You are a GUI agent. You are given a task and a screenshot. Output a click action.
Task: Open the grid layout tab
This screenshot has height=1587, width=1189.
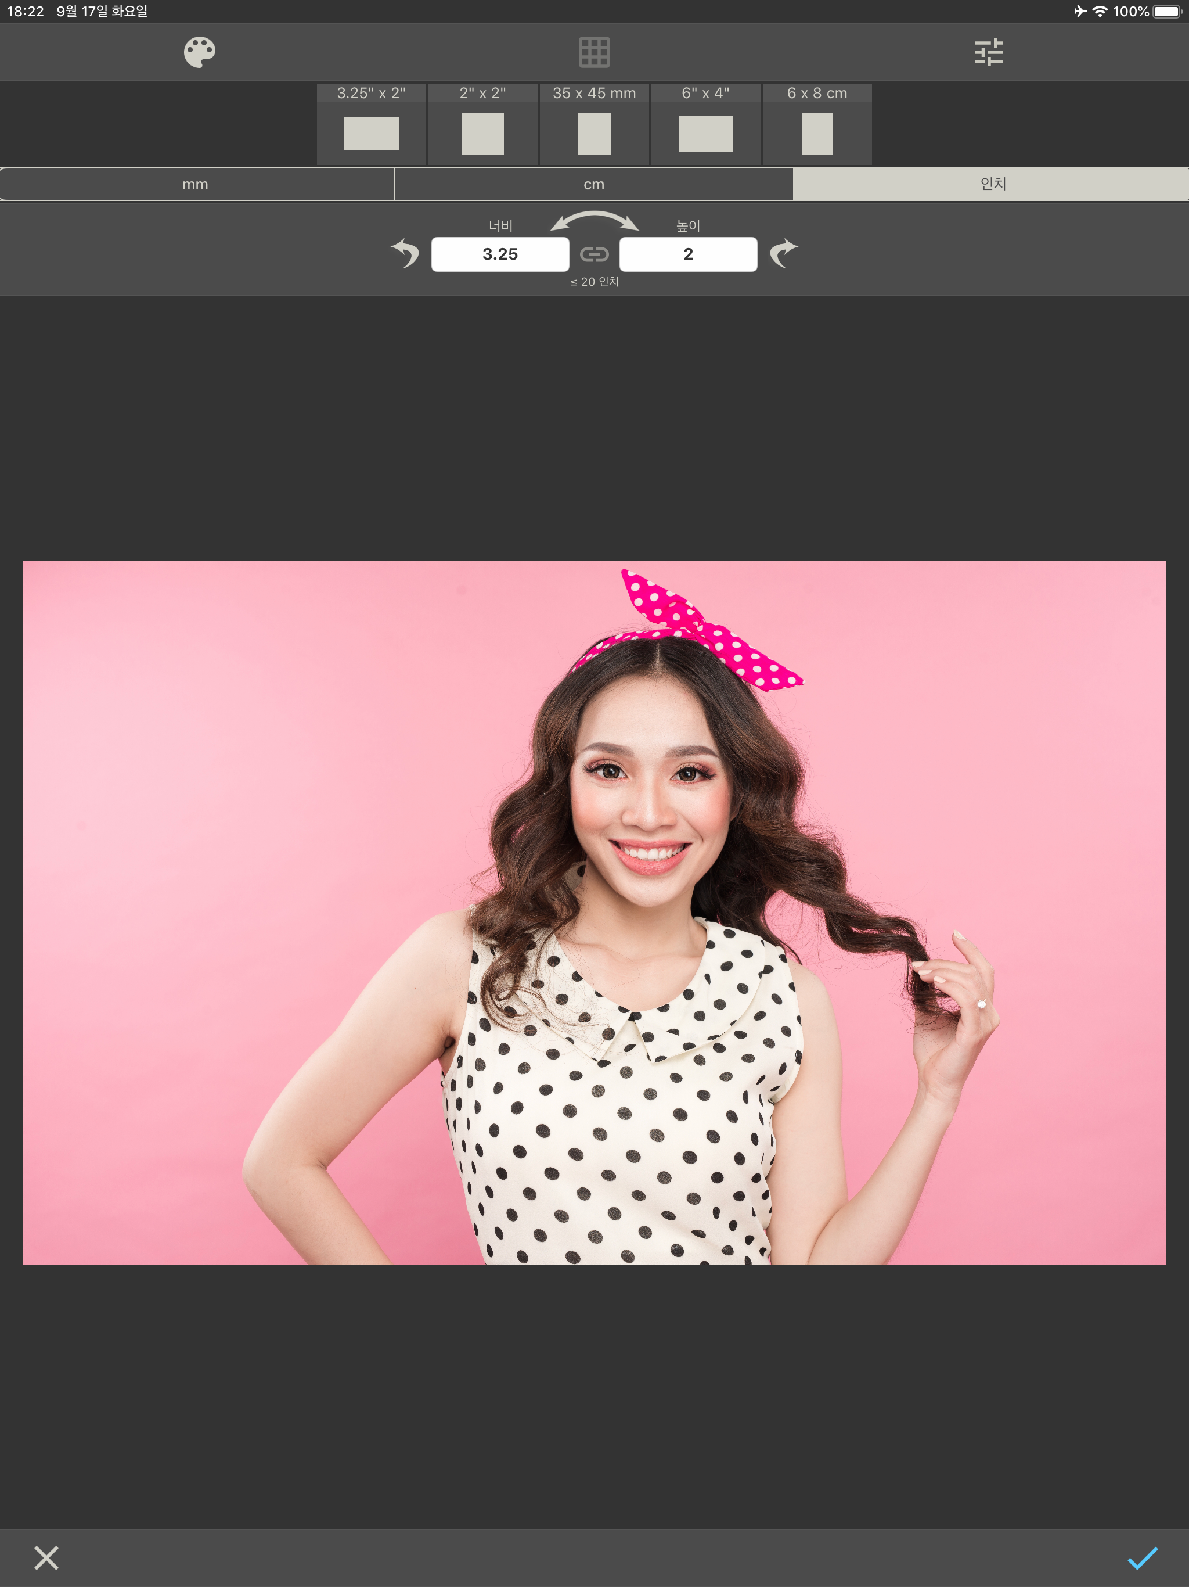tap(594, 52)
